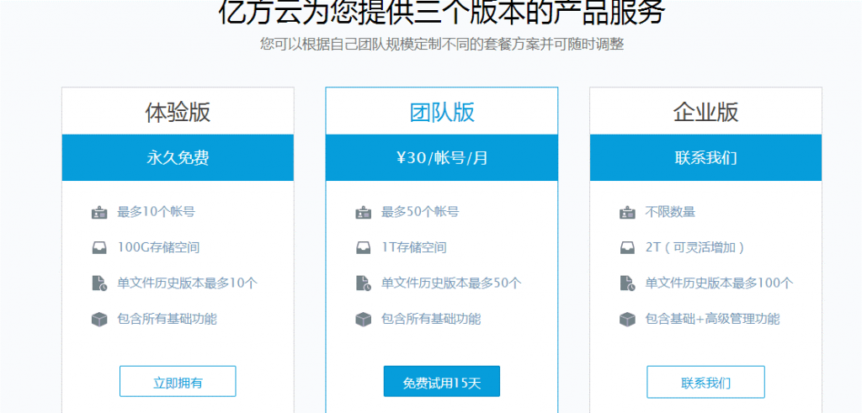Click the cube icon in 体验版 card
The image size is (862, 413).
click(x=99, y=320)
